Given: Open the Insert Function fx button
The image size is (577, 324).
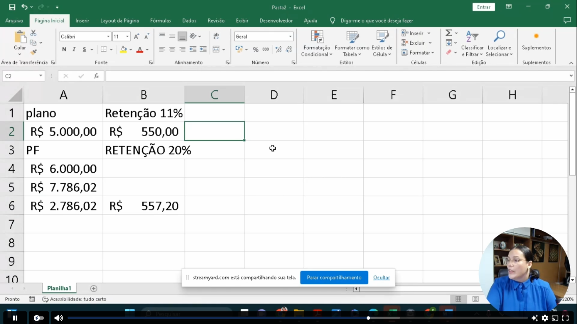Looking at the screenshot, I should pyautogui.click(x=96, y=76).
